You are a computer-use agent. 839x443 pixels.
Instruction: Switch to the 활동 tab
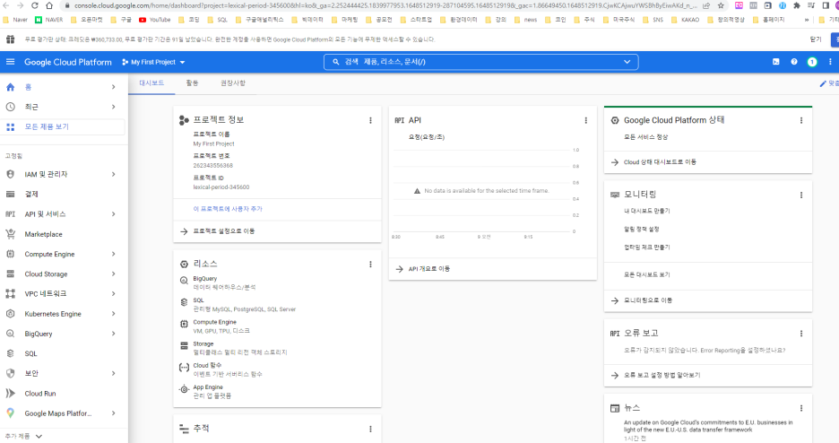coord(192,83)
